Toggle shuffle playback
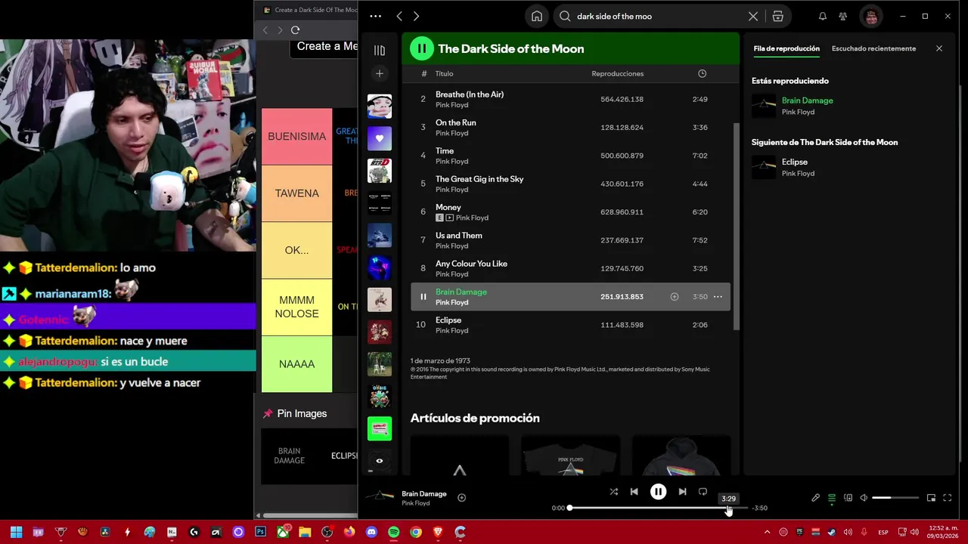 pyautogui.click(x=614, y=492)
